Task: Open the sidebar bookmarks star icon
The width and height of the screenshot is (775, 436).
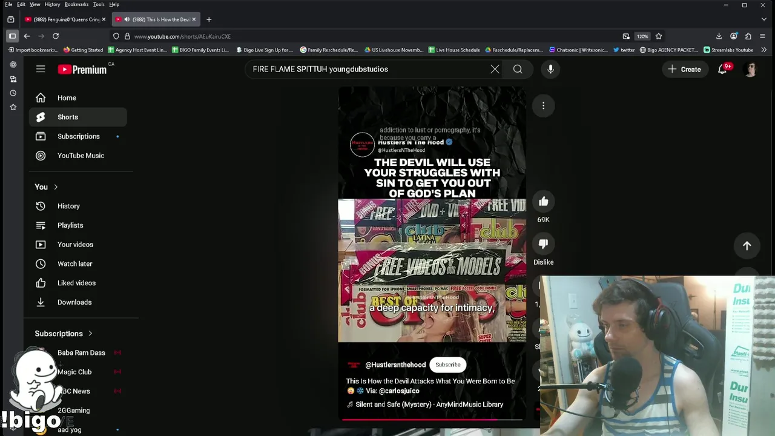Action: (13, 107)
